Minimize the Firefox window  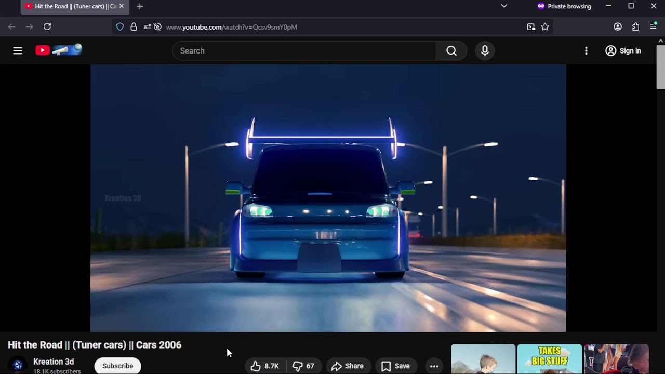pyautogui.click(x=608, y=6)
